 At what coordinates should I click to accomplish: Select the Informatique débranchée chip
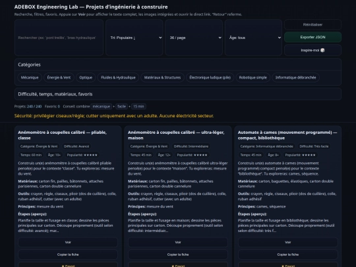click(x=295, y=77)
